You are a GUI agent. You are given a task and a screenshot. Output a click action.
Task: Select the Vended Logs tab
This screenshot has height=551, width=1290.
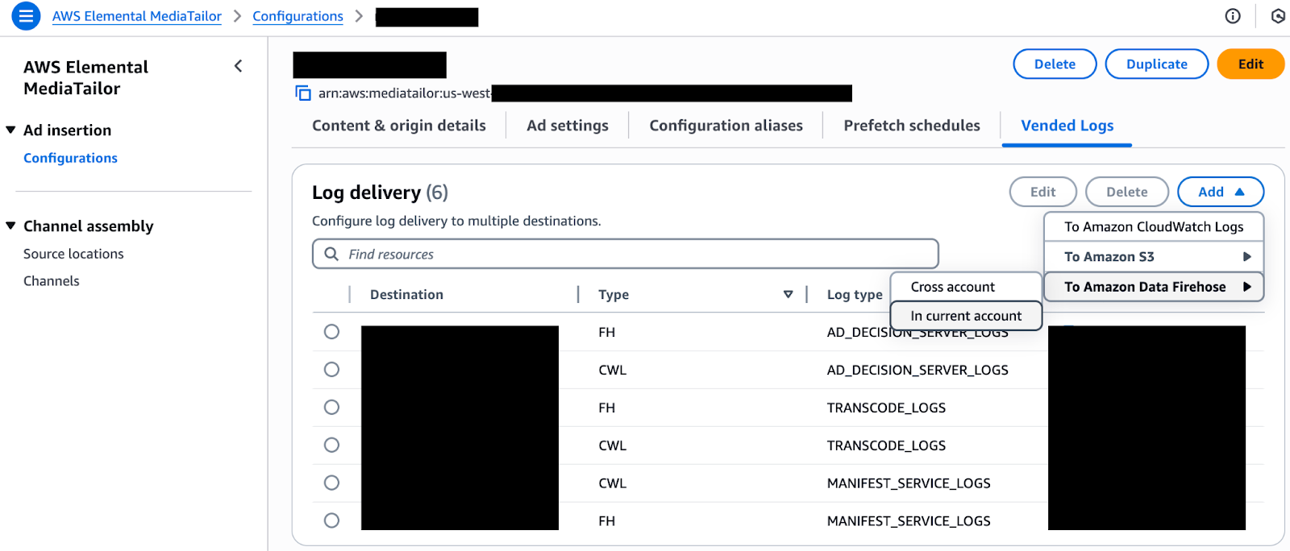coord(1067,126)
